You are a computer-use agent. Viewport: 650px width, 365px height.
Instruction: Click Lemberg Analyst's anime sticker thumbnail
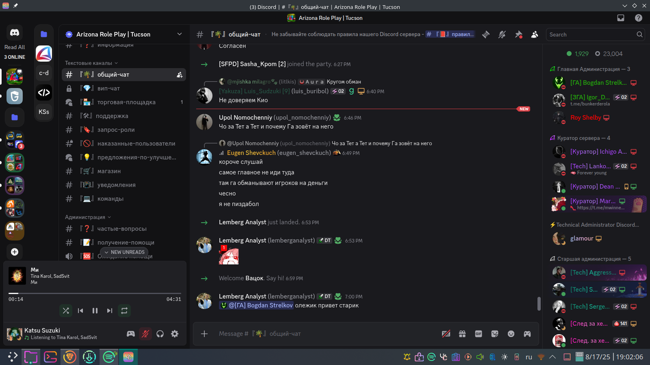point(229,255)
